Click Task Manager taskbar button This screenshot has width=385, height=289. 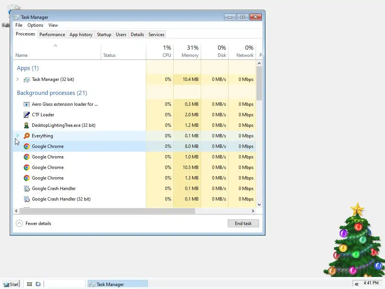[x=118, y=284]
